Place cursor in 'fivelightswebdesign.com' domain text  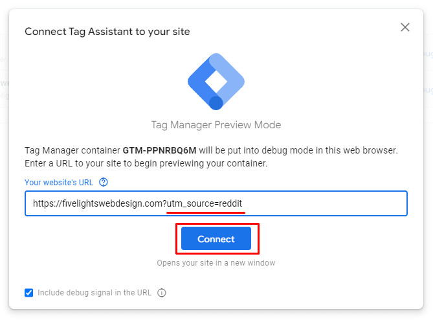(x=113, y=203)
